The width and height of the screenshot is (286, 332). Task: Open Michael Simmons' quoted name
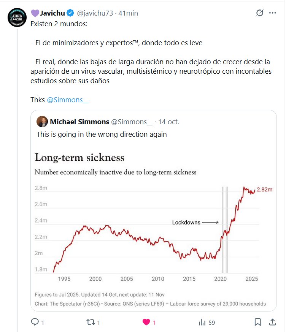[79, 122]
